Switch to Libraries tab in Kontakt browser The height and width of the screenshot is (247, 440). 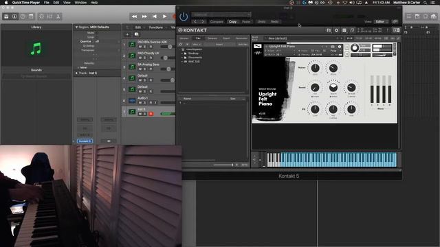pos(184,38)
